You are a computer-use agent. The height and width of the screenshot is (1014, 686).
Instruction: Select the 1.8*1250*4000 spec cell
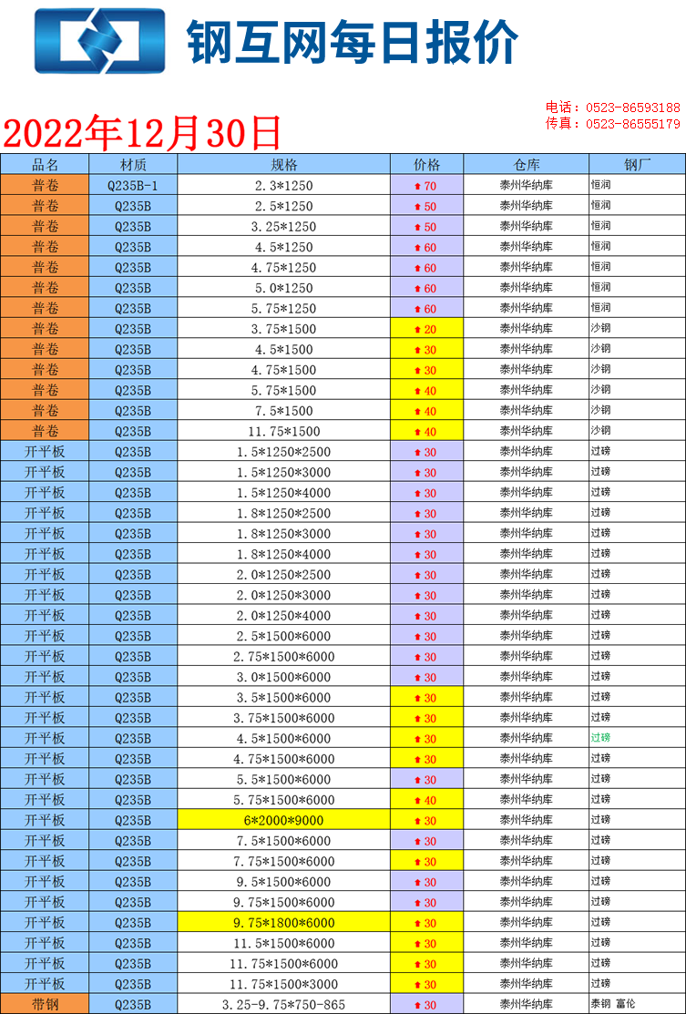(x=284, y=554)
